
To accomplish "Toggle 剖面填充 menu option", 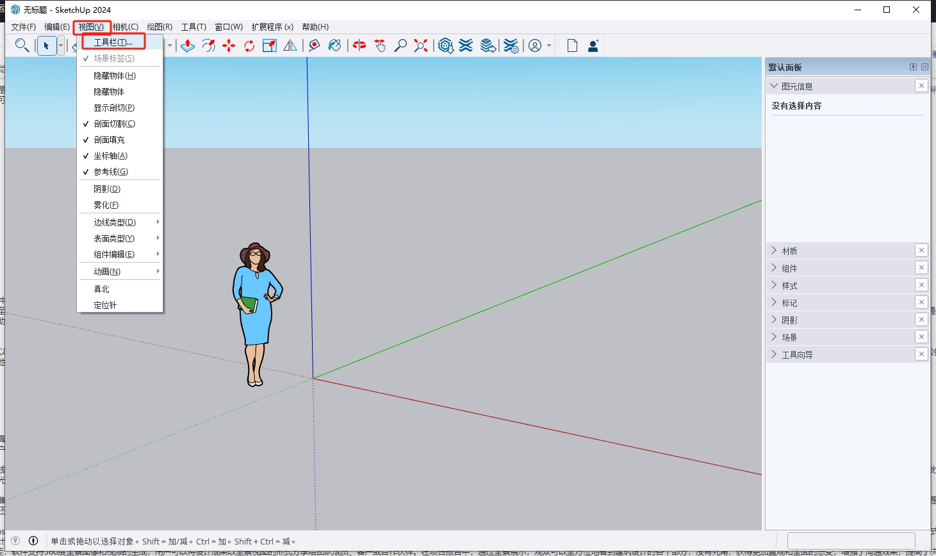I will (120, 140).
